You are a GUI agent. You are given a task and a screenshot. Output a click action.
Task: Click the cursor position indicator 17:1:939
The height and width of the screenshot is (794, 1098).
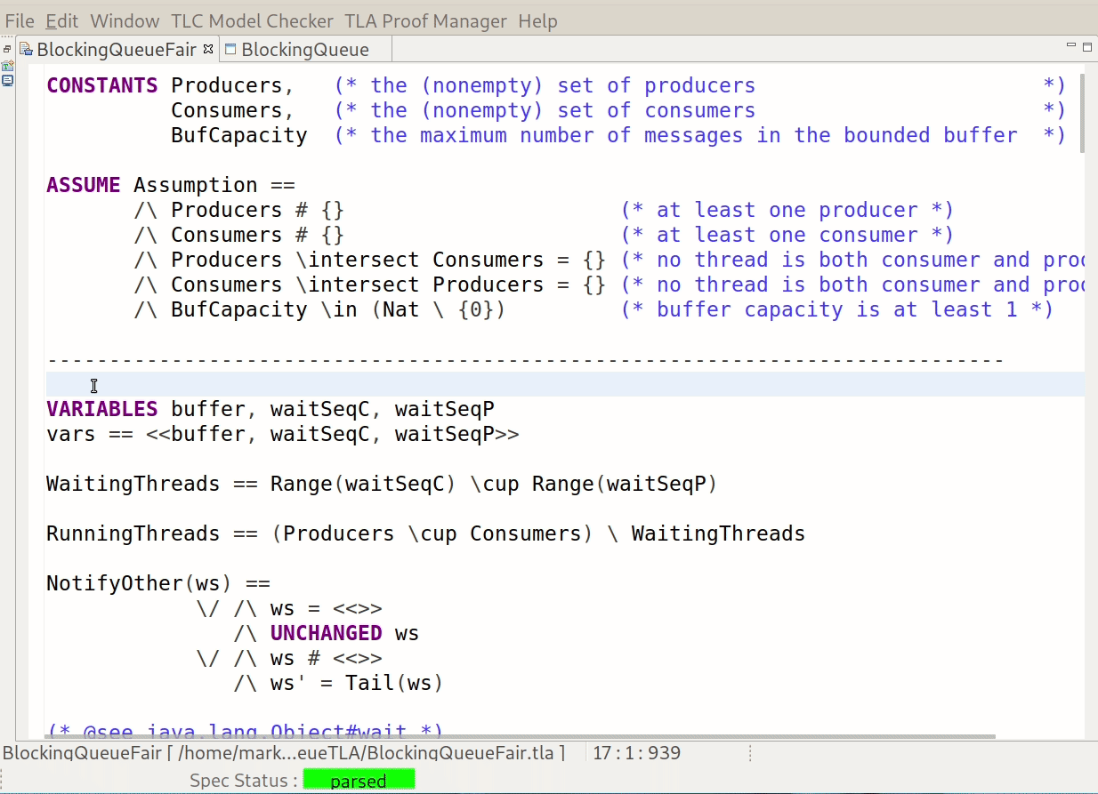click(635, 752)
